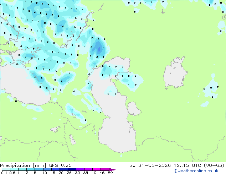Click the '30' legend label

pyautogui.click(x=77, y=173)
